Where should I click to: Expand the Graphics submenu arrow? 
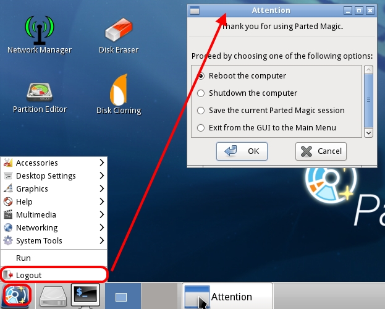click(102, 188)
